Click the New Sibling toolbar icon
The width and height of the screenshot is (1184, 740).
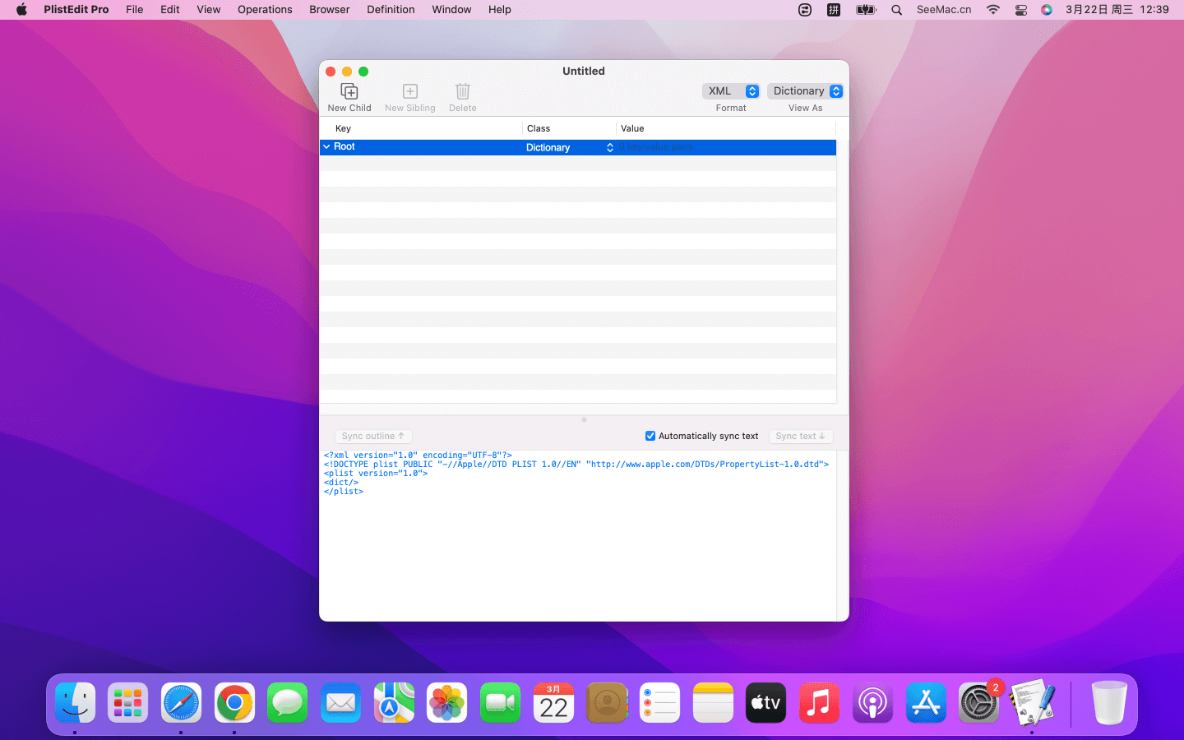409,91
